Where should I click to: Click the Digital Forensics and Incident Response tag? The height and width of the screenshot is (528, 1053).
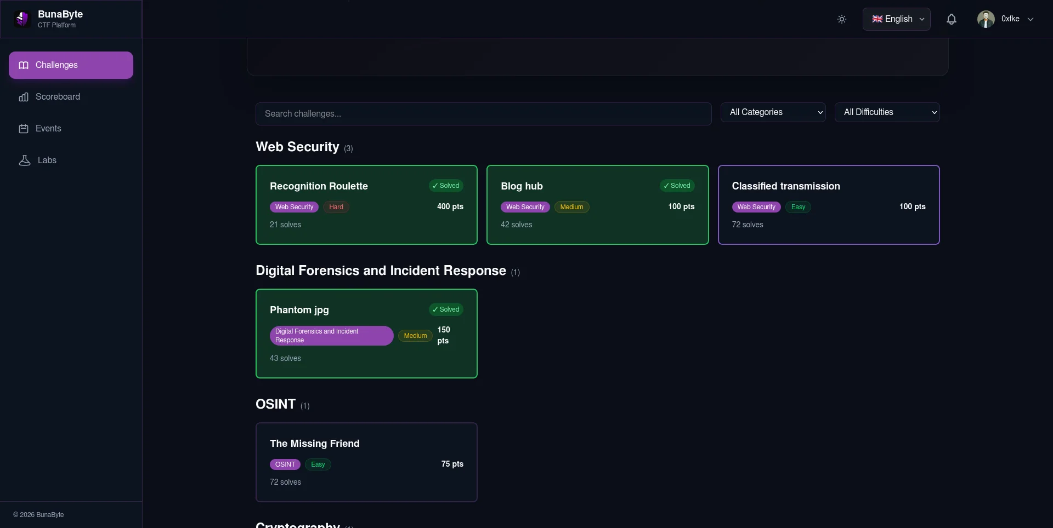click(x=331, y=336)
